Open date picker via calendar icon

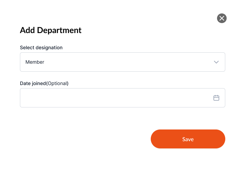coord(216,98)
